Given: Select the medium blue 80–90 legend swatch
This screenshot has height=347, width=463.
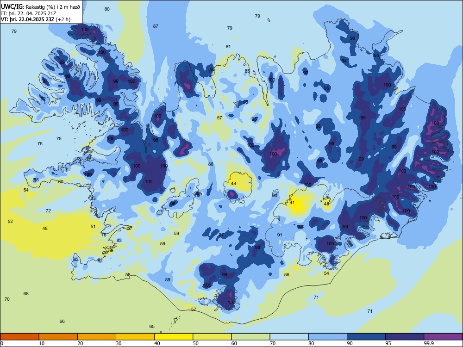Looking at the screenshot, I should pos(328,337).
